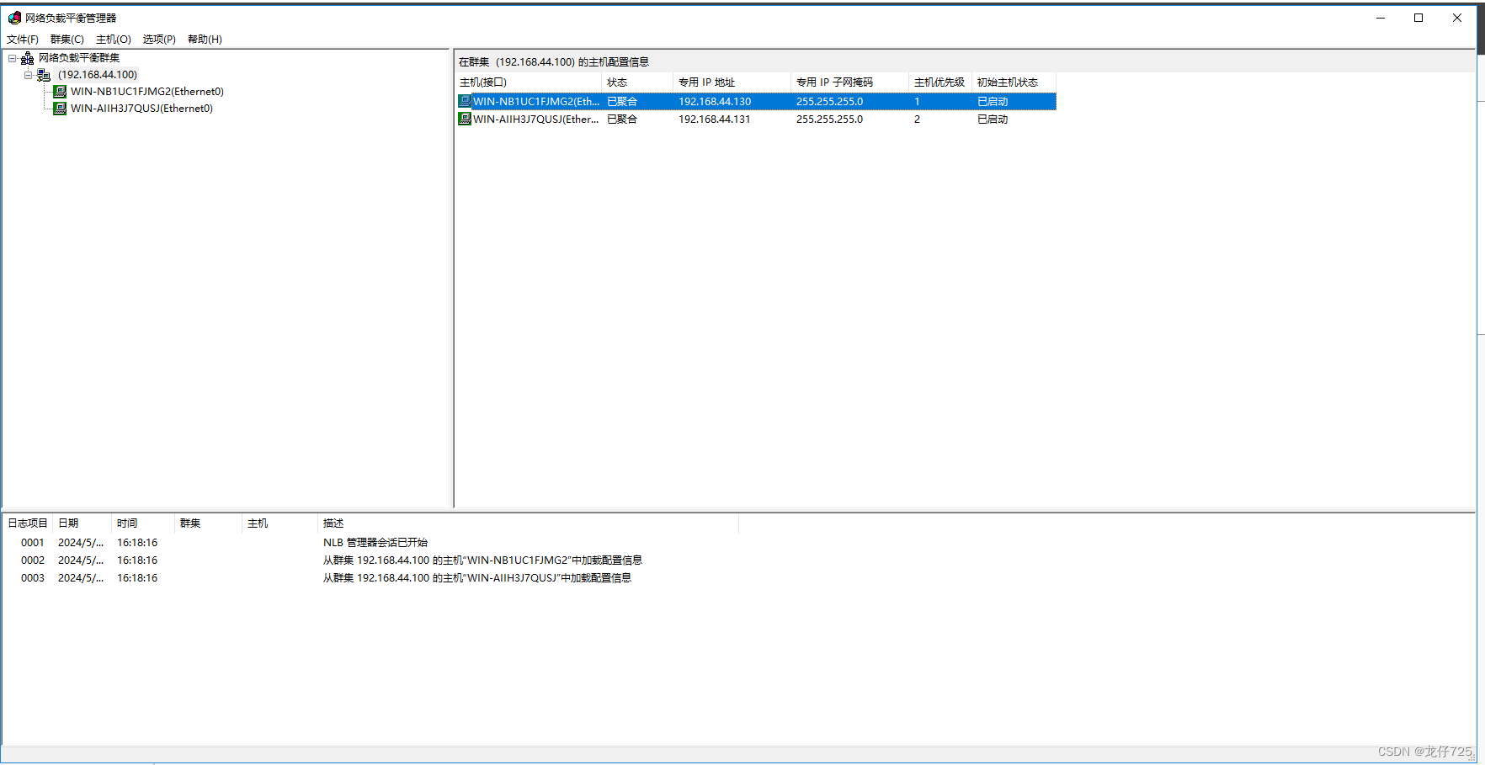This screenshot has width=1485, height=765.
Task: Click IP address 192.168.44.130
Action: [x=715, y=101]
